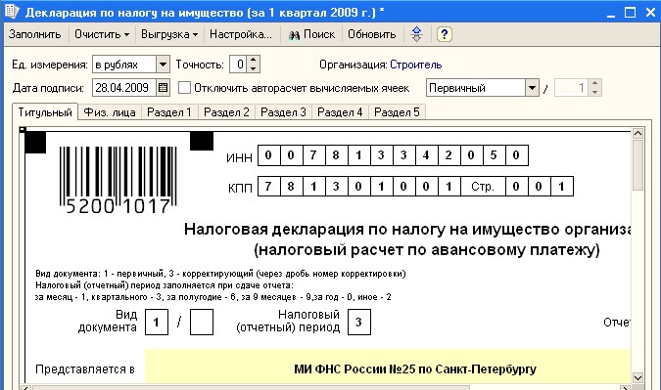This screenshot has height=390, width=661.
Task: Click the vertical scrollbar up arrow
Action: [637, 133]
